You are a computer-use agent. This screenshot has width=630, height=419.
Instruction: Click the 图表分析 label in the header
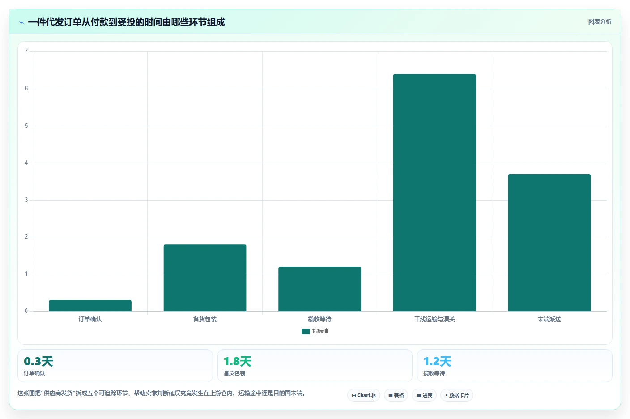tap(600, 21)
